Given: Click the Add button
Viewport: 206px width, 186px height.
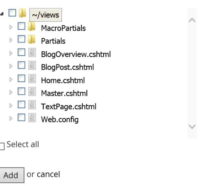Looking at the screenshot, I should click(x=12, y=175).
